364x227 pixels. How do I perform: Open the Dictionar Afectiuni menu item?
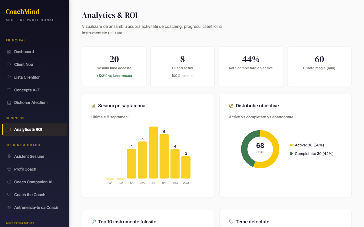tap(31, 102)
